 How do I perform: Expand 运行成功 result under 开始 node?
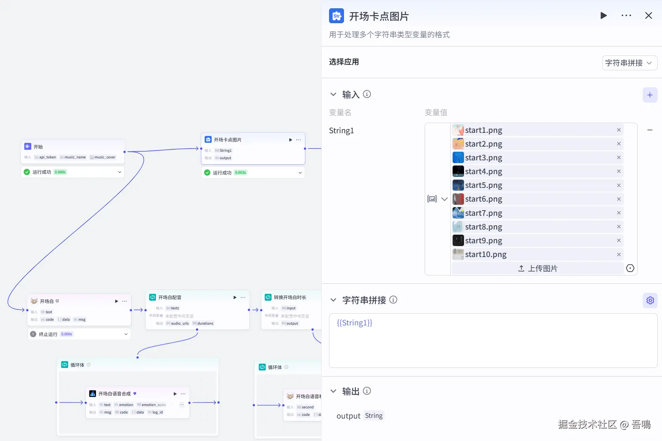(120, 172)
